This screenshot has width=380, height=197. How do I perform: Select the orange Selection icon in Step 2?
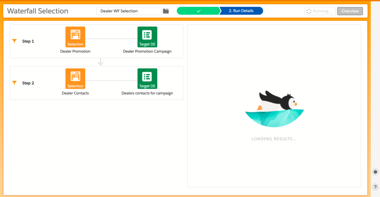[75, 78]
